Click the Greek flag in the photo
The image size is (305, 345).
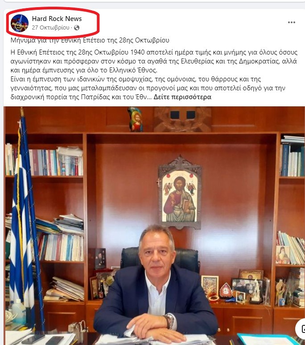(24, 220)
